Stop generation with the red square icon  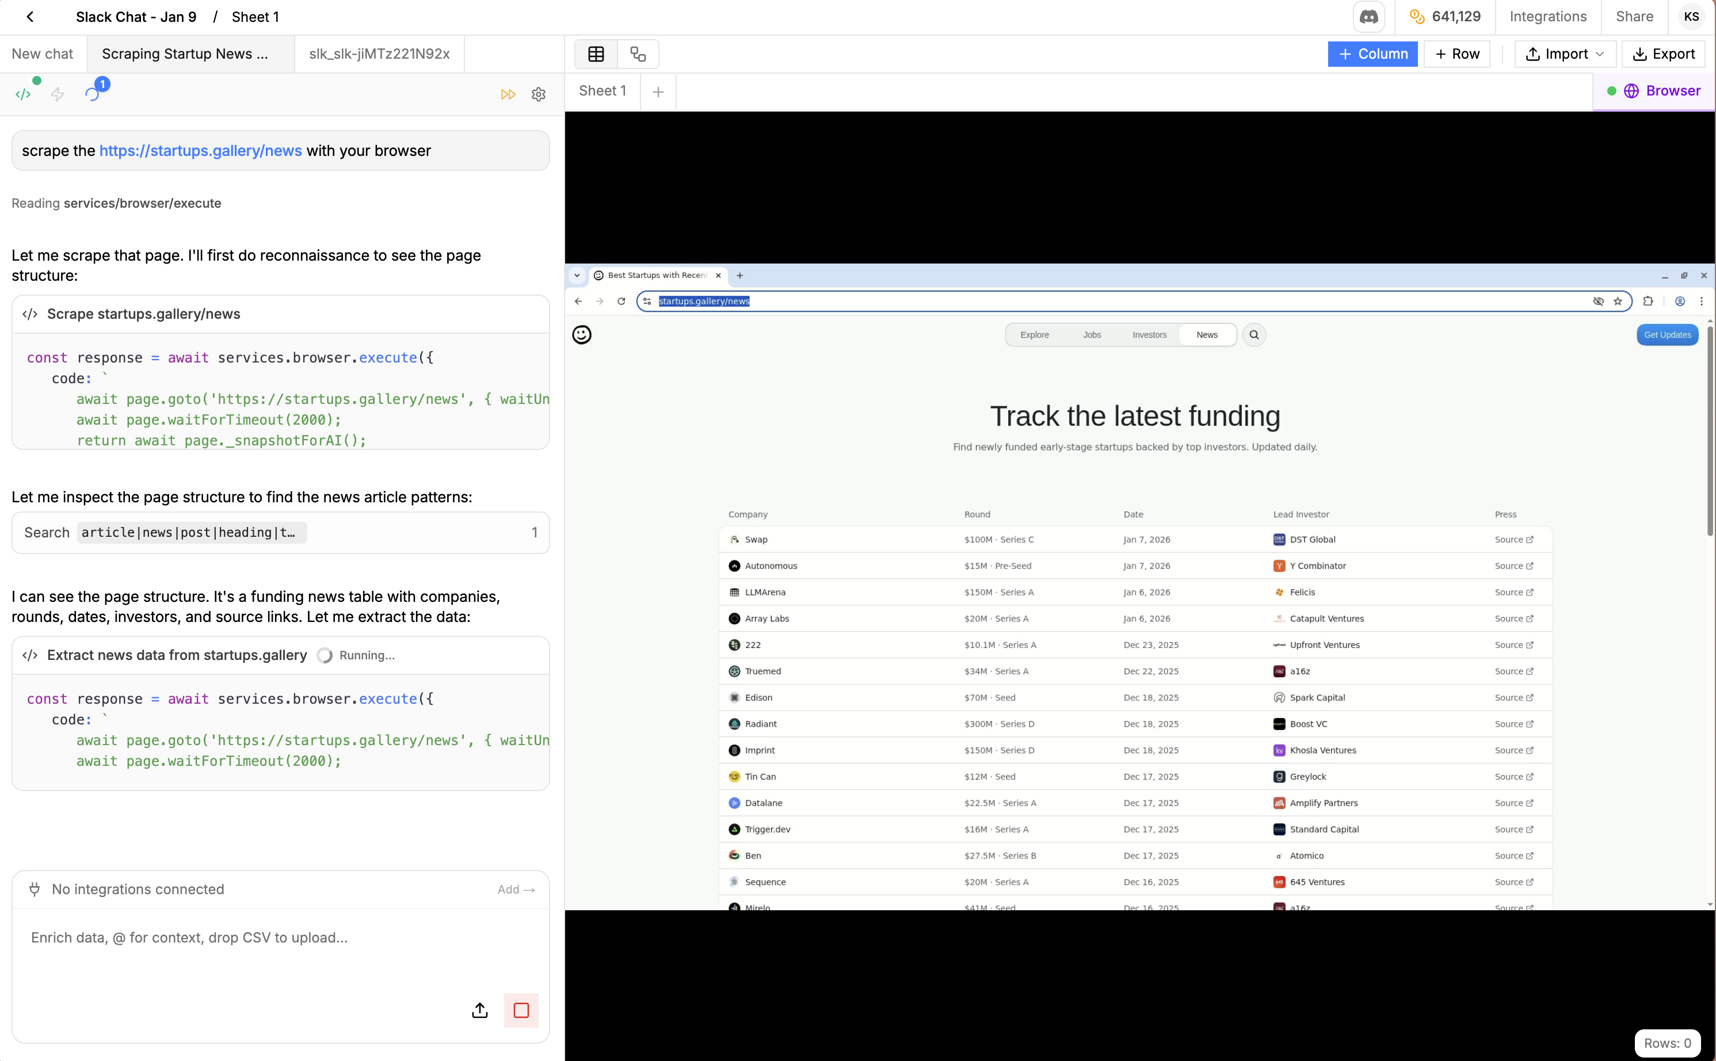[x=521, y=1010]
